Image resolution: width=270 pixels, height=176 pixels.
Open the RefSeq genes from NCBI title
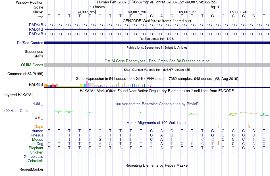pyautogui.click(x=157, y=39)
